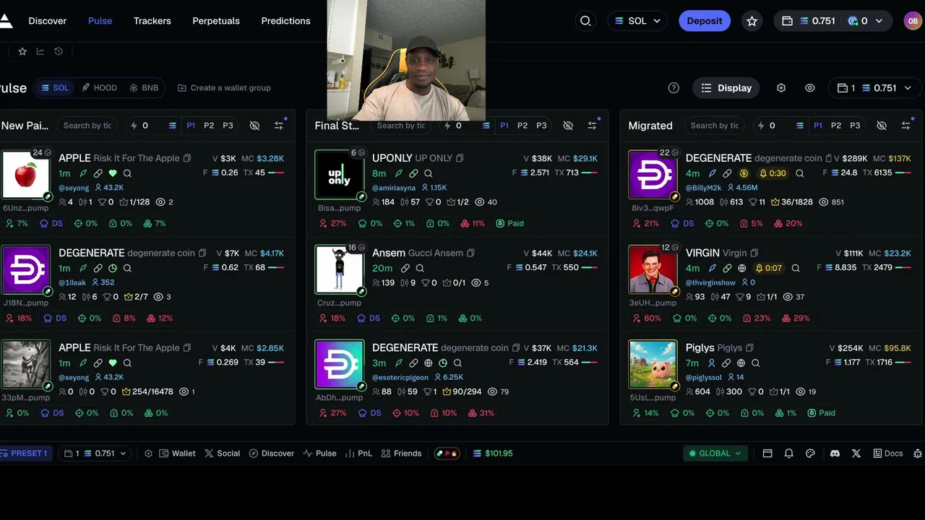
Task: Open PnL in the bottom bar
Action: pos(358,454)
